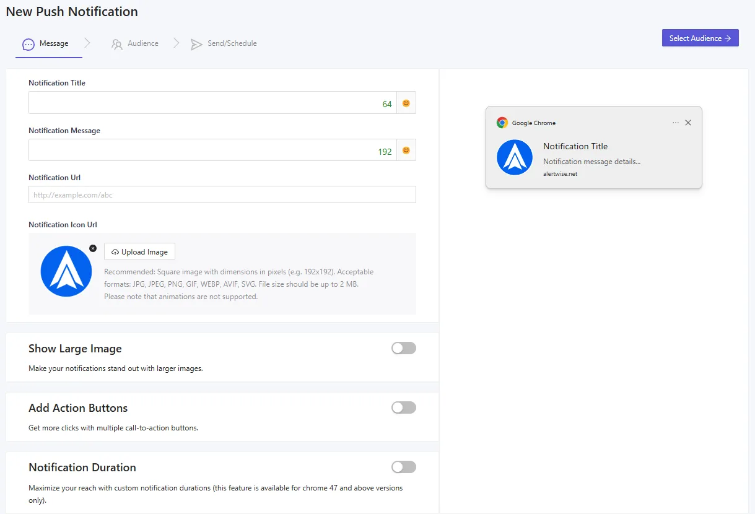Remove the uploaded notification icon image
Viewport: 755px width, 514px height.
point(93,248)
